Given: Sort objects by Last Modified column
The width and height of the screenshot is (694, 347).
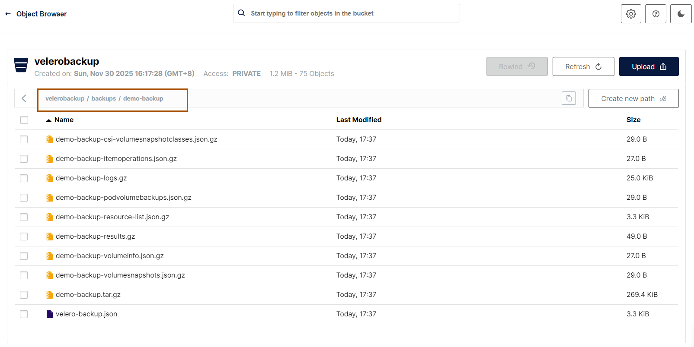Looking at the screenshot, I should [358, 120].
